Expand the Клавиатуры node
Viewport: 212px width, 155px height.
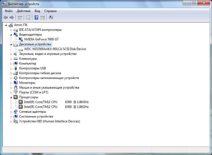point(11,59)
